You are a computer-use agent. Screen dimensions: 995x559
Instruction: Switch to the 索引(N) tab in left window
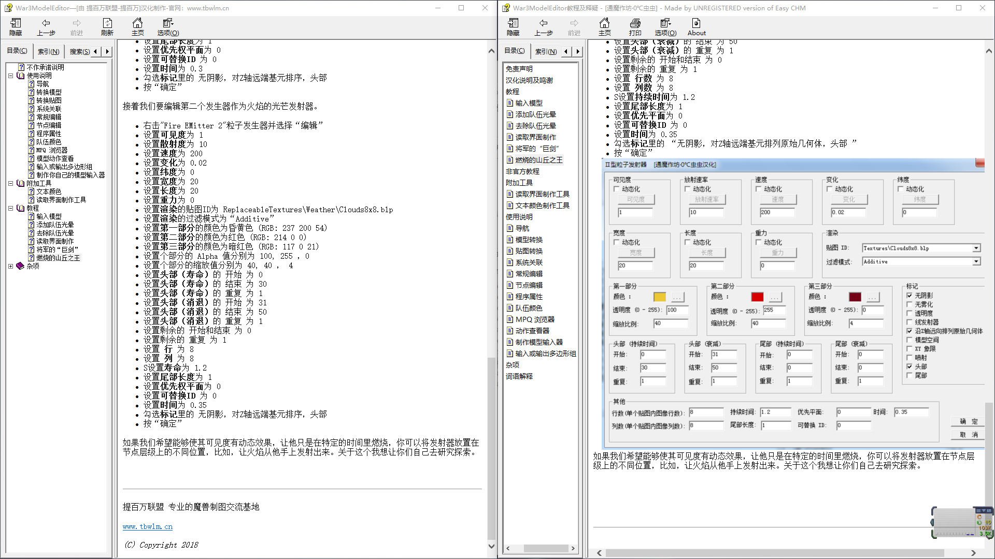[x=48, y=51]
